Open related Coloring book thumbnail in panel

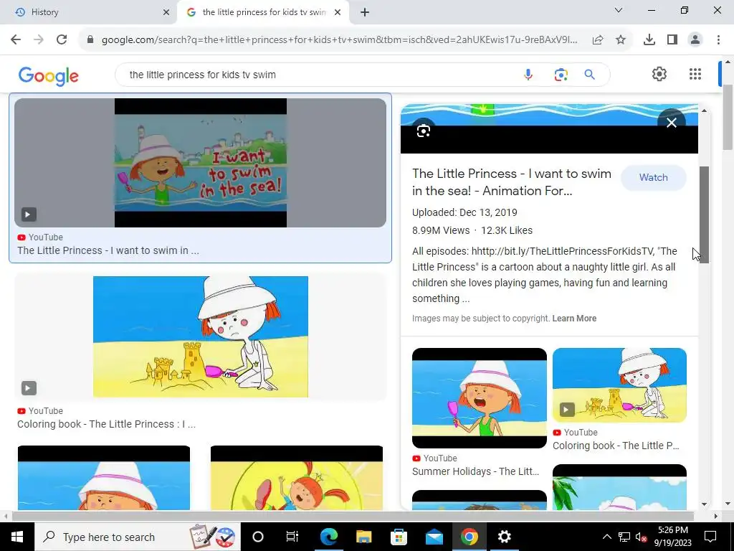(x=619, y=385)
